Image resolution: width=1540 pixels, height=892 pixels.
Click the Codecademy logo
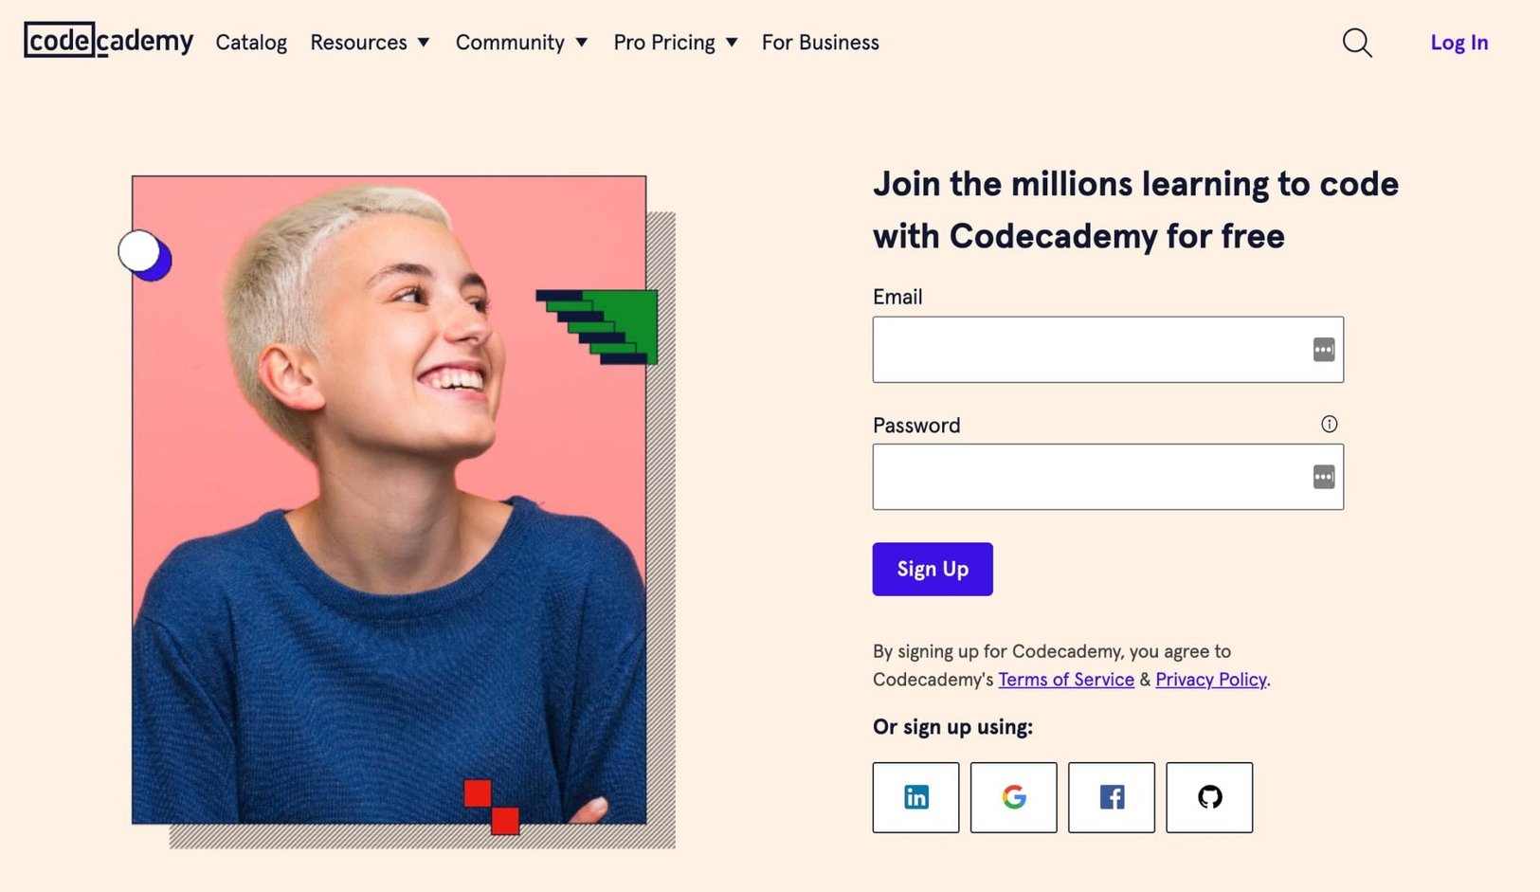pos(107,42)
